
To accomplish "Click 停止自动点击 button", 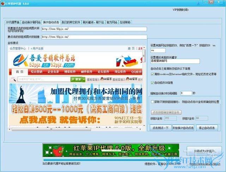I will coord(207,128).
